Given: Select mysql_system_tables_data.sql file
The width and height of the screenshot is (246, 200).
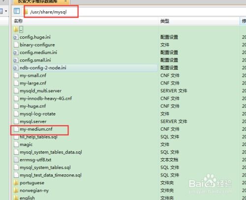Looking at the screenshot, I should [x=51, y=152].
